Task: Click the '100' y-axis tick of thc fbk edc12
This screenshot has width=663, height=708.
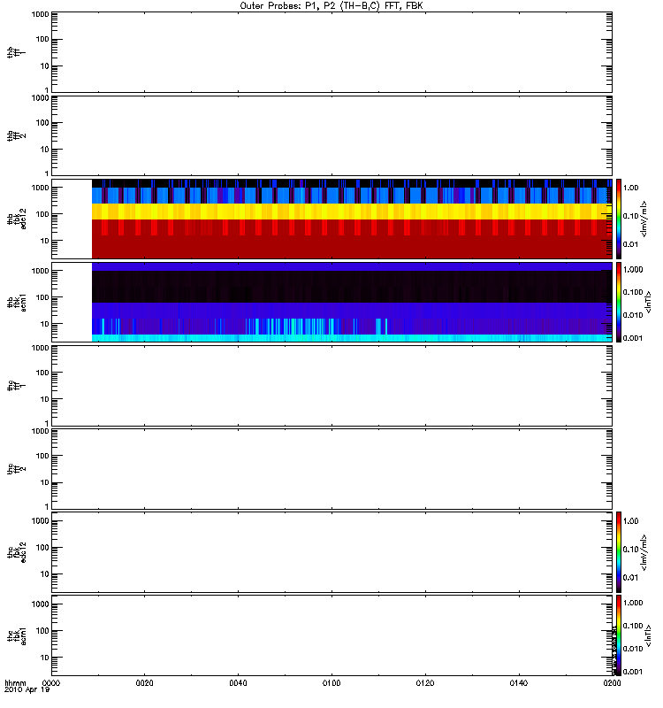Action: click(42, 548)
